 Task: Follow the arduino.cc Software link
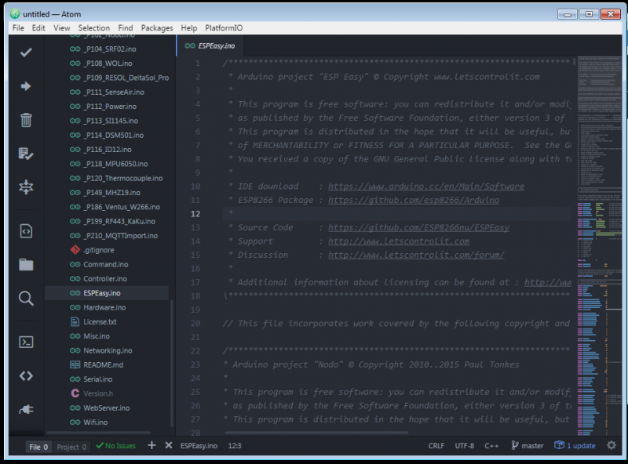coord(426,187)
